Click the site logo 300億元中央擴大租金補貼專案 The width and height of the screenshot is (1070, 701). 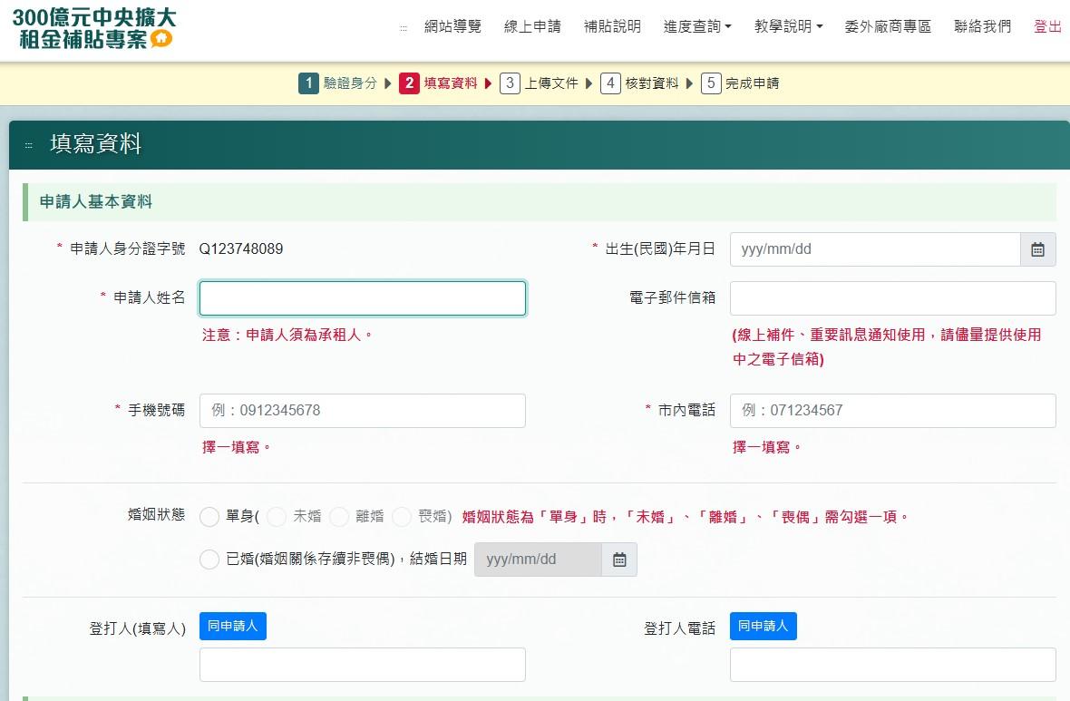93,29
